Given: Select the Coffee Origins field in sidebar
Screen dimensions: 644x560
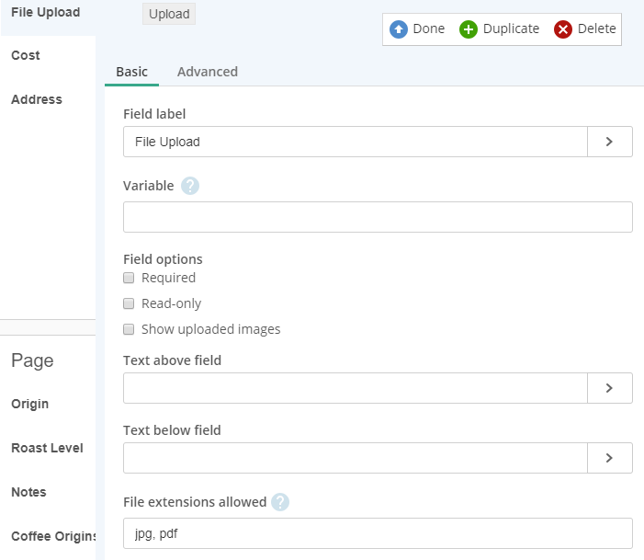Looking at the screenshot, I should point(53,536).
